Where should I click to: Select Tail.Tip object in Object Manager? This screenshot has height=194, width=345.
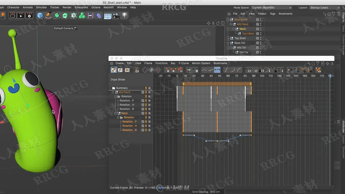pos(244,52)
